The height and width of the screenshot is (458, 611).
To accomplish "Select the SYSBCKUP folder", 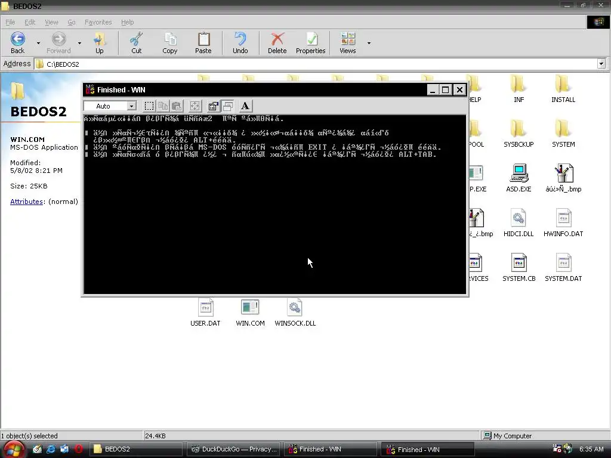I will [x=519, y=133].
